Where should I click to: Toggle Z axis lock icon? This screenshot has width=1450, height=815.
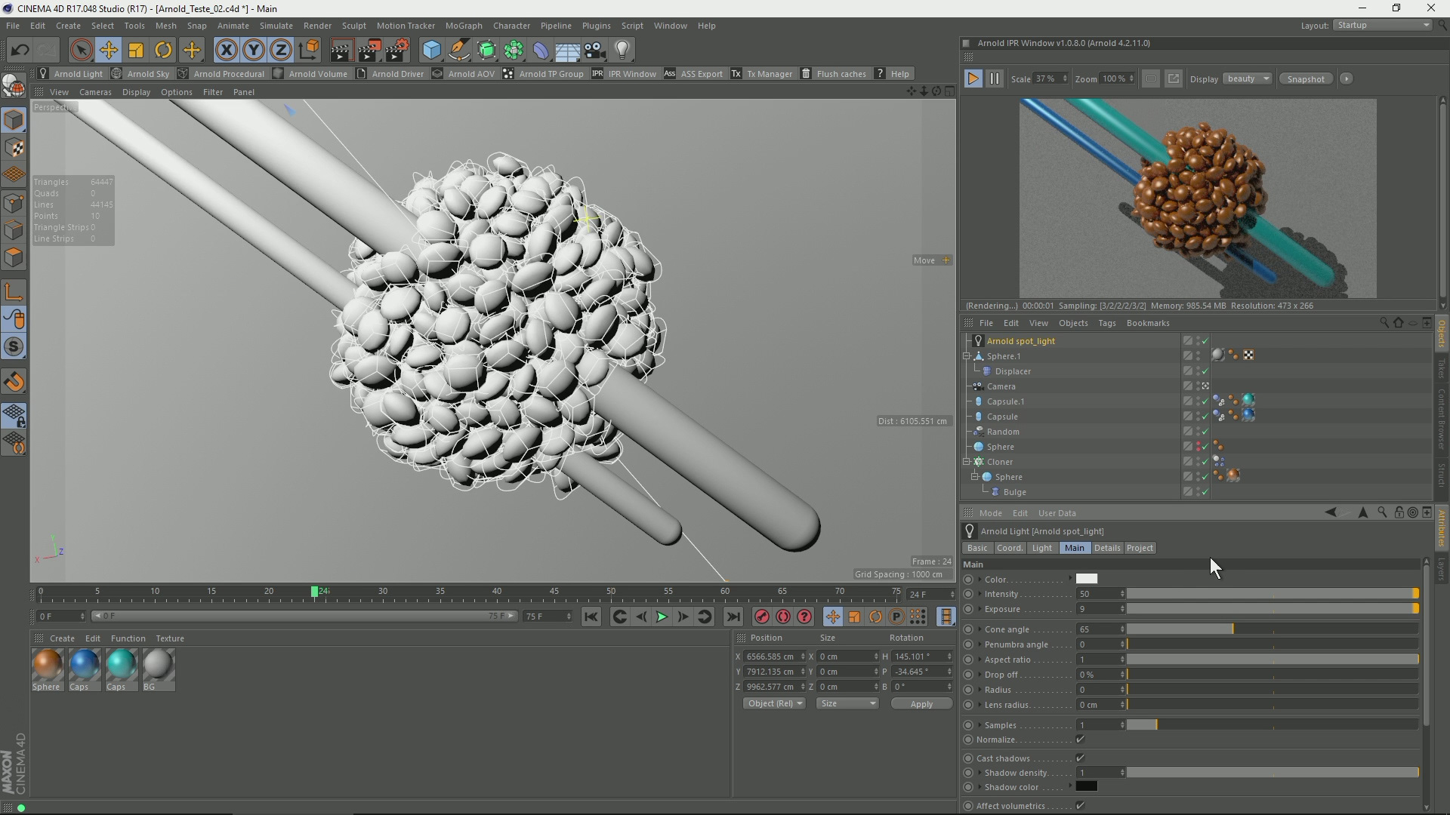281,51
